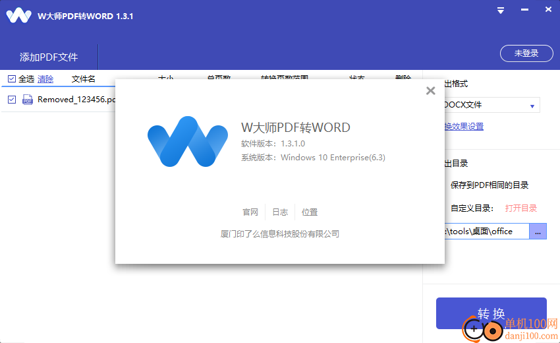Toggle the 全选 select-all checkbox
Screen dimensions: 560x343
point(12,78)
